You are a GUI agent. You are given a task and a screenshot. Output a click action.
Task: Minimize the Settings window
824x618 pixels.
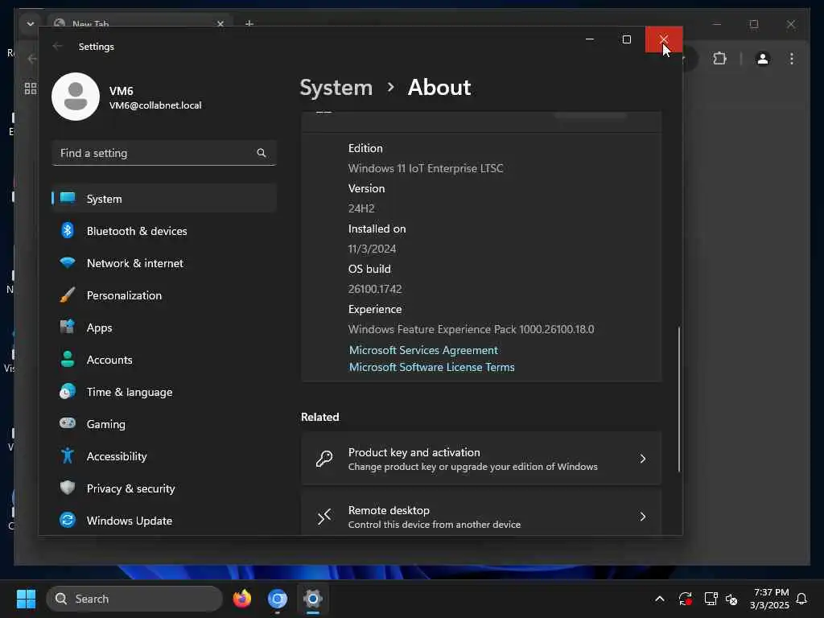click(590, 39)
